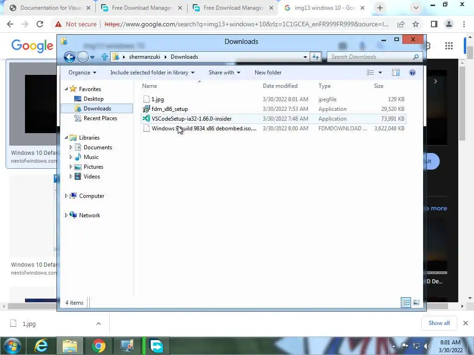This screenshot has width=474, height=355.
Task: Select Downloads in the navigation pane
Action: [x=97, y=108]
